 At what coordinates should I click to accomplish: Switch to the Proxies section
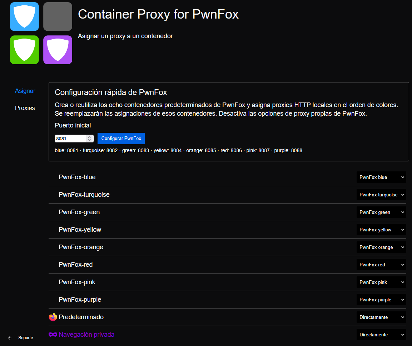(25, 108)
